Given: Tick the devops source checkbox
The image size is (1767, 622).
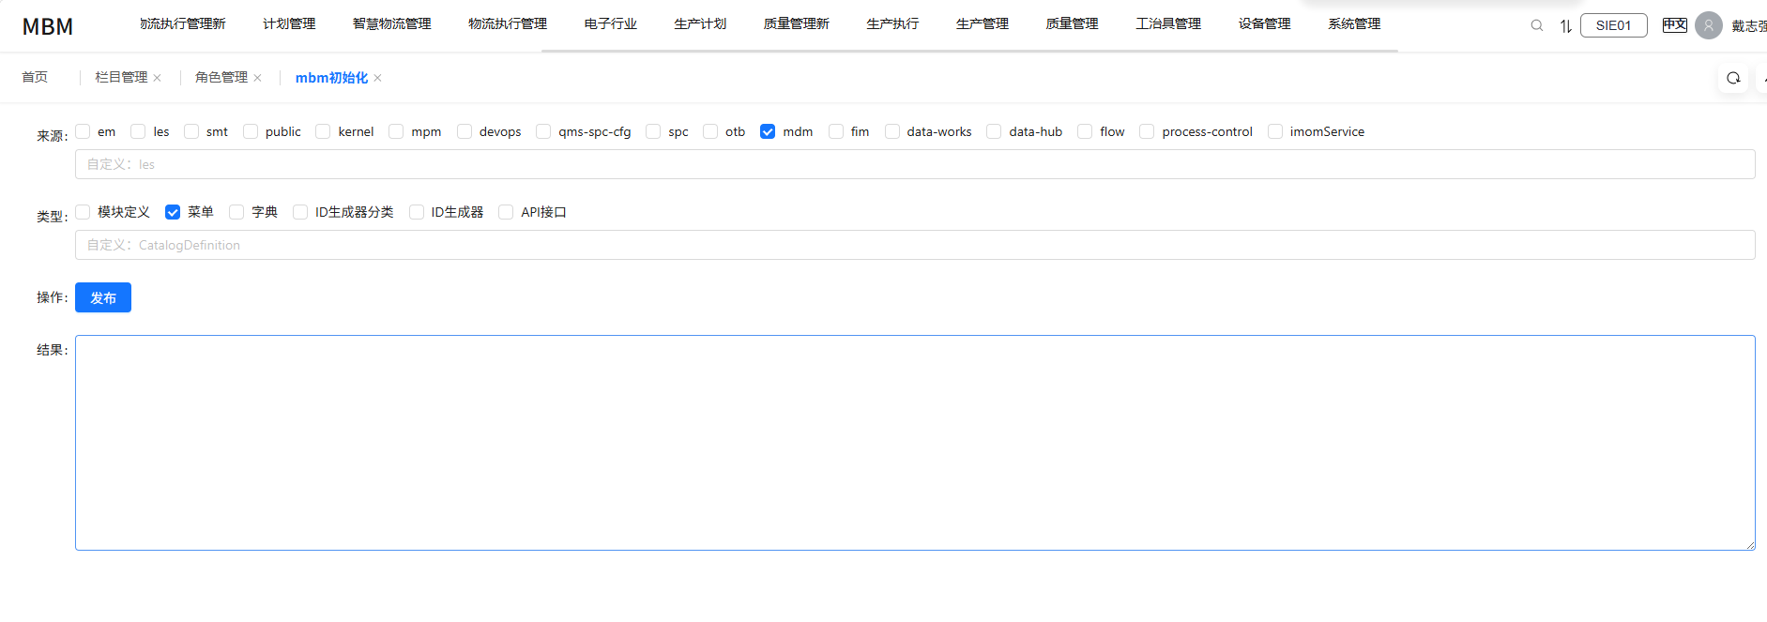Looking at the screenshot, I should coord(465,131).
